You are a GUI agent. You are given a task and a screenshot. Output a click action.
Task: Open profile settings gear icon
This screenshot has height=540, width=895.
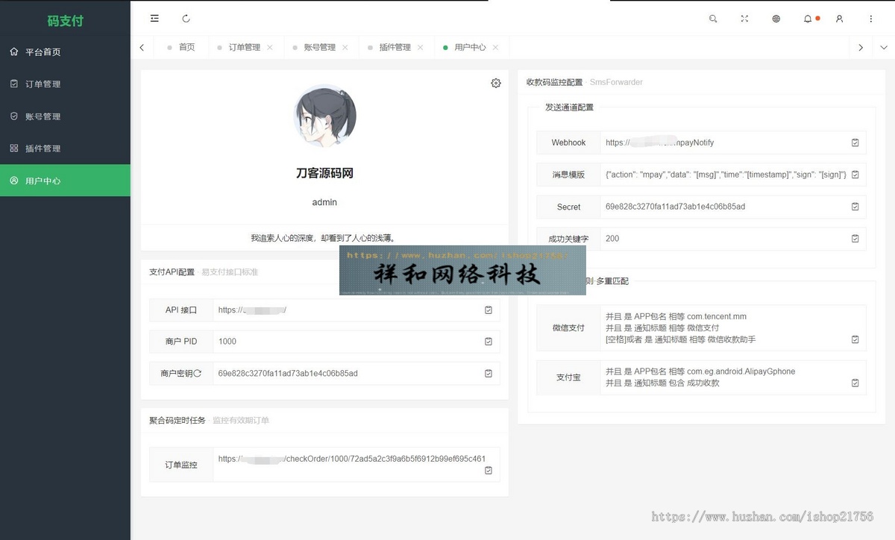tap(496, 83)
